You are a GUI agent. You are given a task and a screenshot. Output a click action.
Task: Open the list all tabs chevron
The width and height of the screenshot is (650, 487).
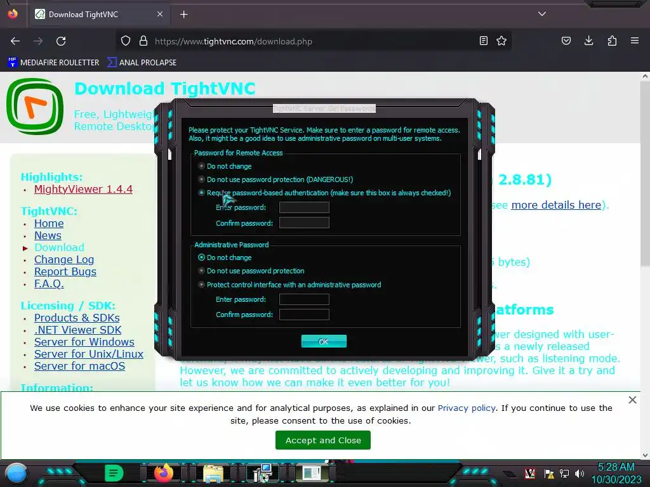(542, 14)
